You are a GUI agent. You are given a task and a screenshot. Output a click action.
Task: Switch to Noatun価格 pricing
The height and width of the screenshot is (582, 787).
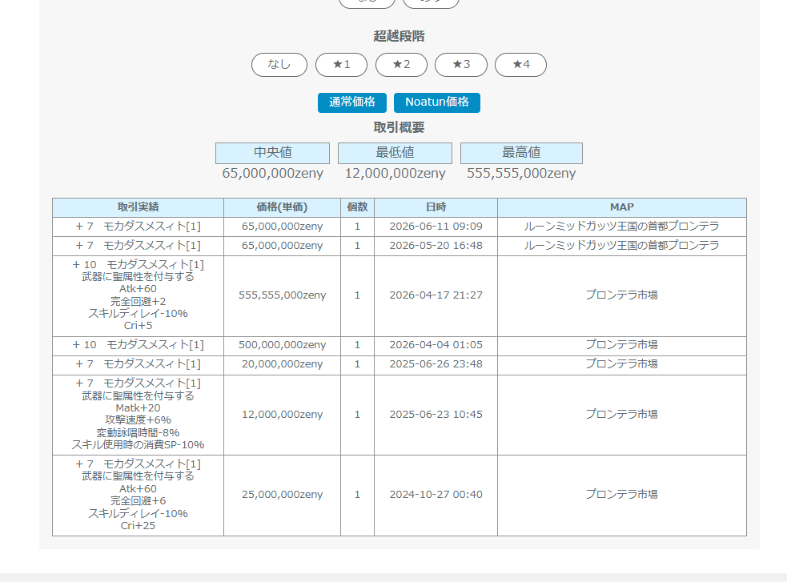click(x=436, y=102)
